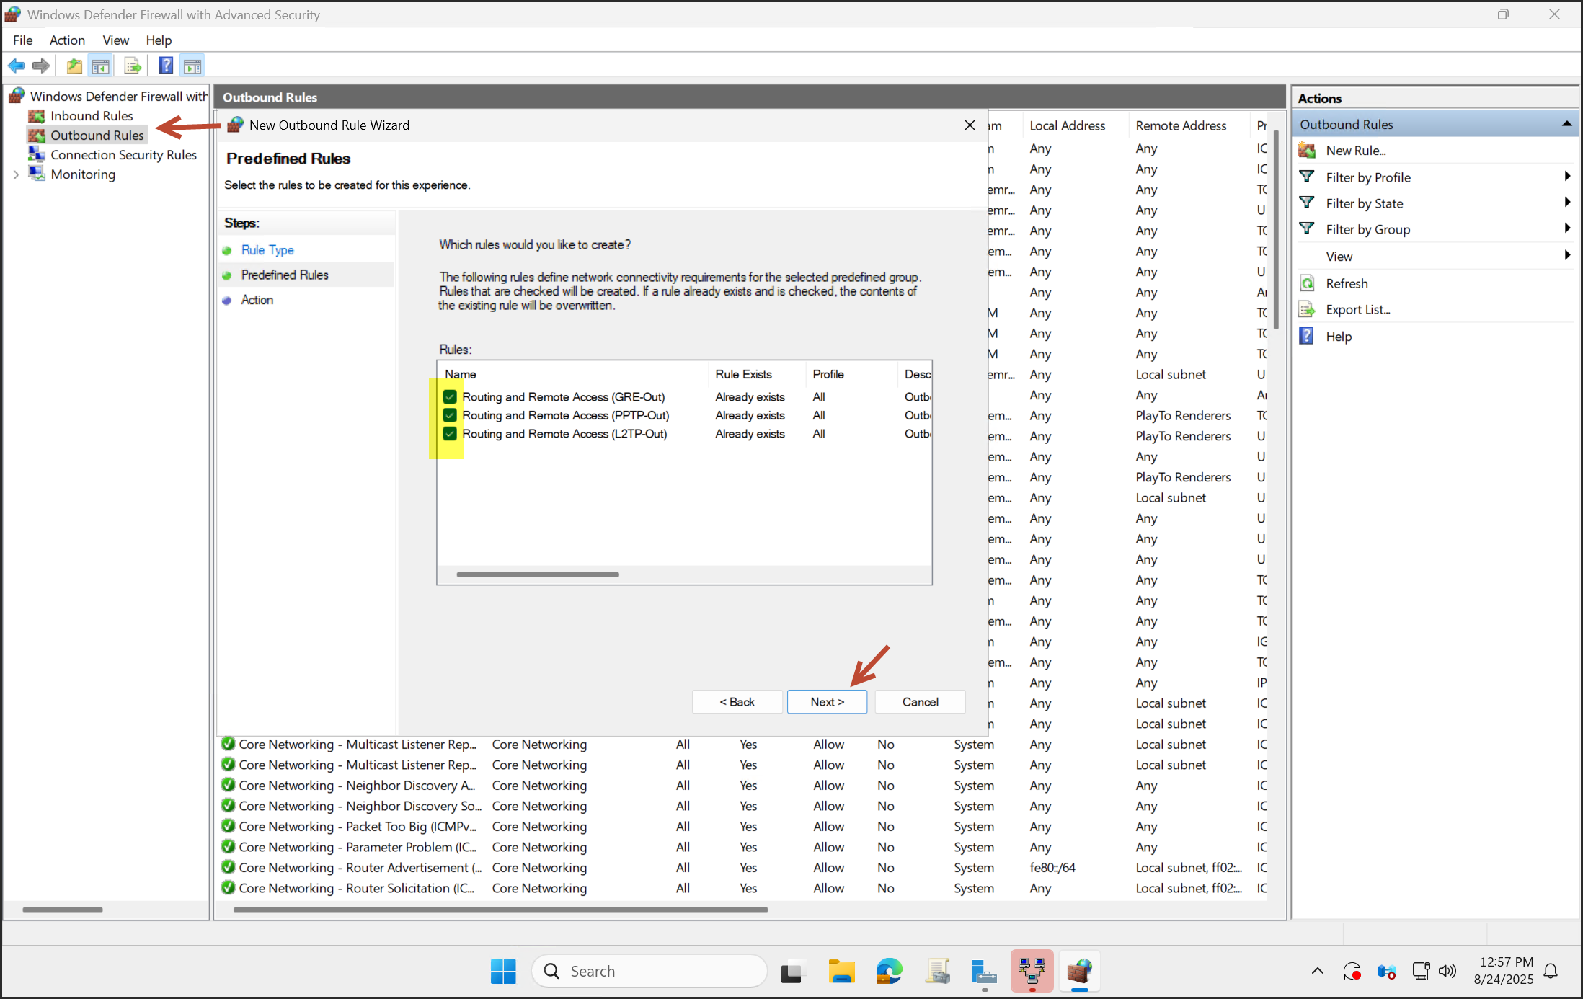1583x999 pixels.
Task: Click the Rule Type step link
Action: [267, 250]
